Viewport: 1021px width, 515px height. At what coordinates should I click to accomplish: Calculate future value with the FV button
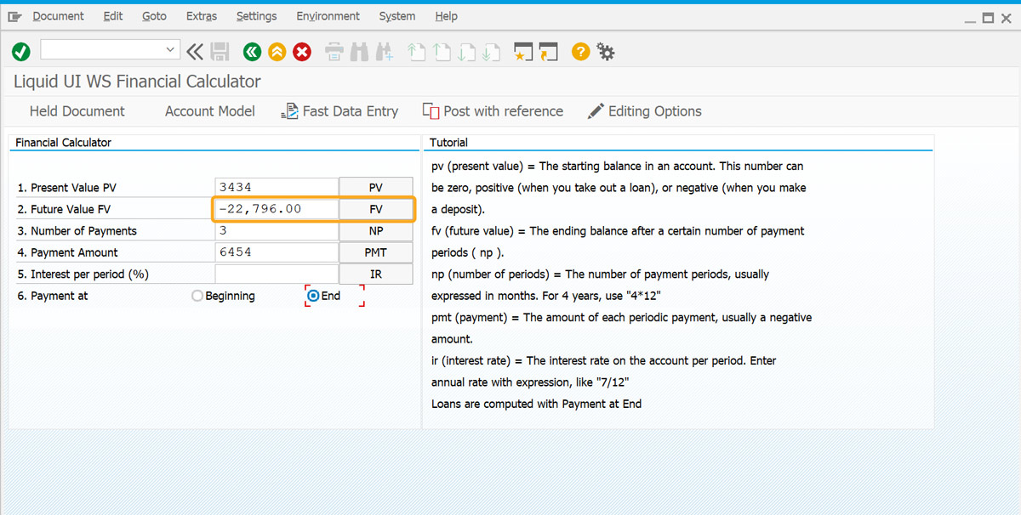[376, 209]
